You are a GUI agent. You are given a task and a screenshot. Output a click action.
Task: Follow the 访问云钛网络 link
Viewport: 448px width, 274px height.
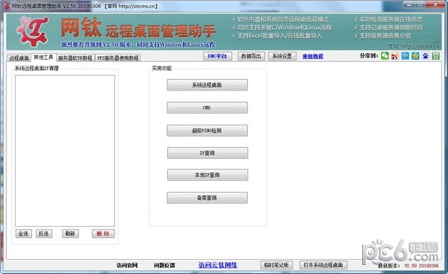218,265
